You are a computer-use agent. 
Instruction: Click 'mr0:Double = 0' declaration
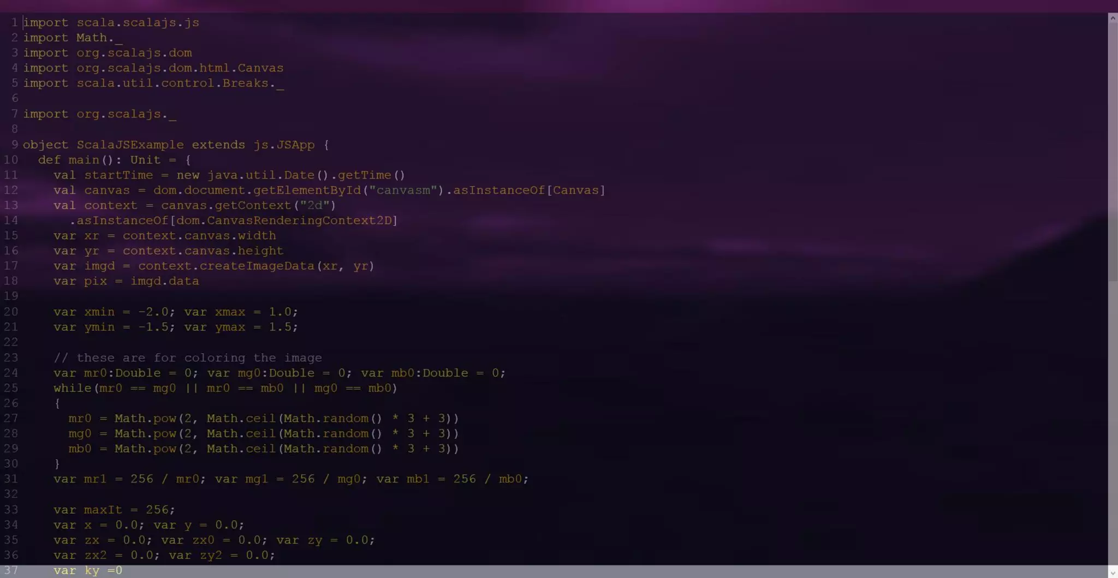pos(138,373)
